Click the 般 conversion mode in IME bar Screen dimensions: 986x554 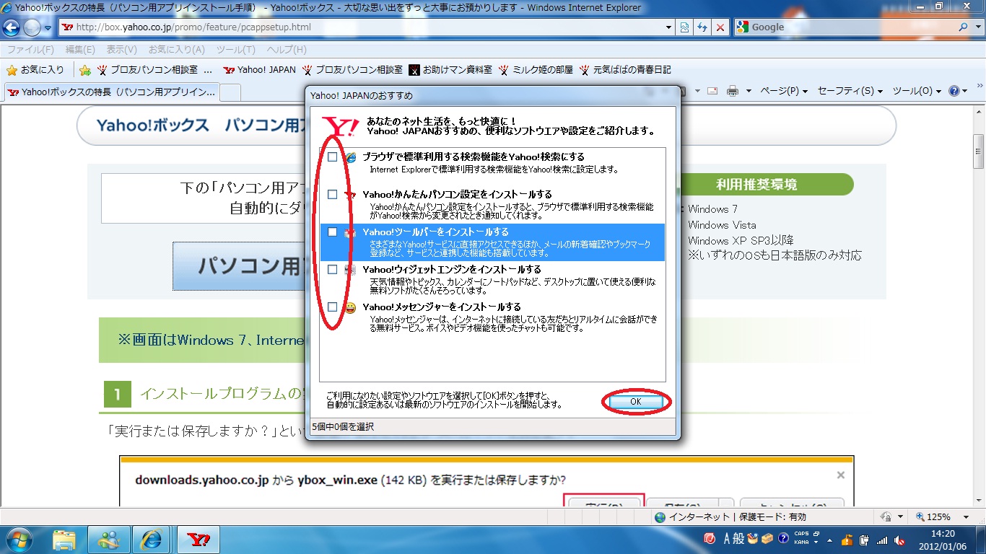[x=739, y=540]
